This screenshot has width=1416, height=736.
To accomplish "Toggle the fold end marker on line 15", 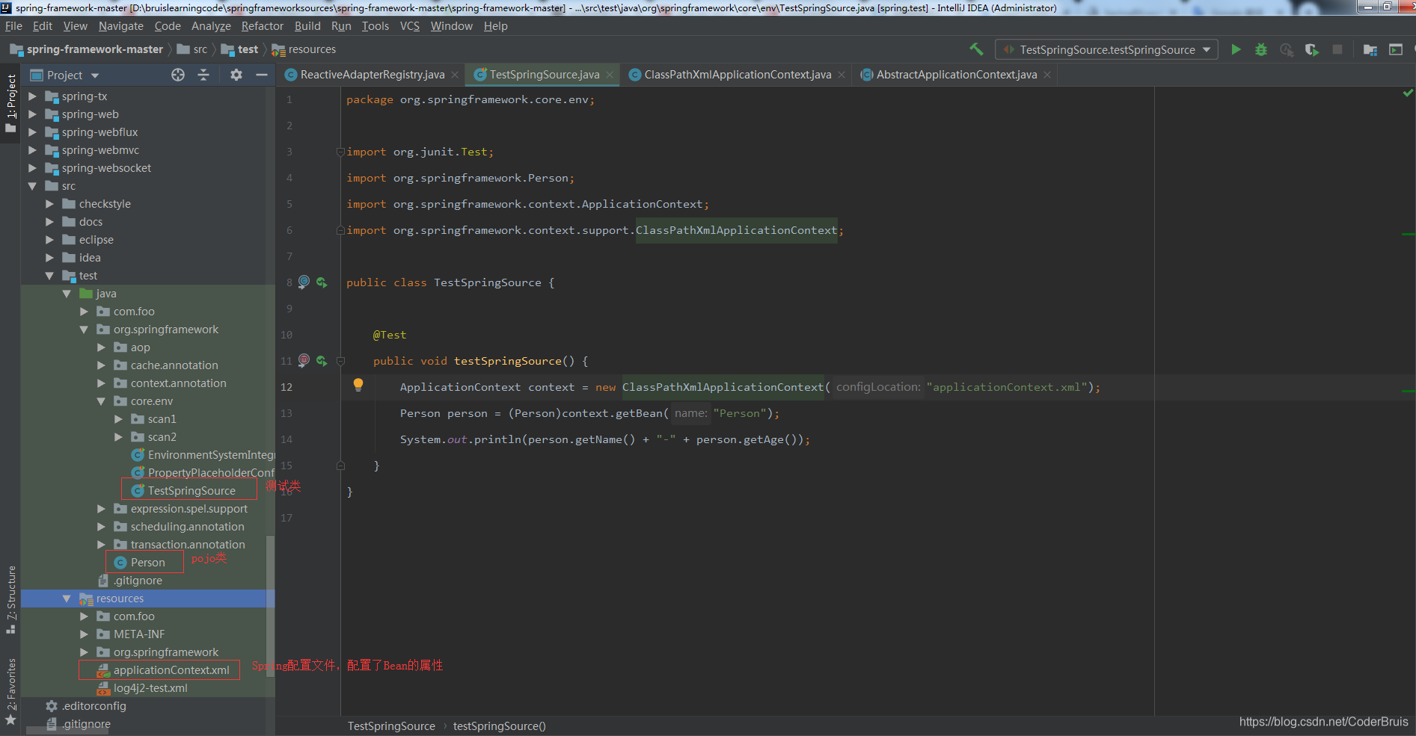I will [x=340, y=466].
